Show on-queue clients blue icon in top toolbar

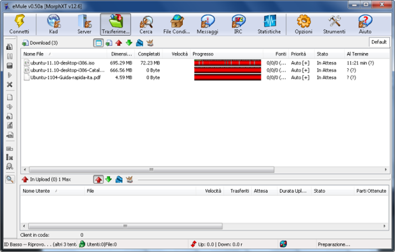(x=139, y=43)
